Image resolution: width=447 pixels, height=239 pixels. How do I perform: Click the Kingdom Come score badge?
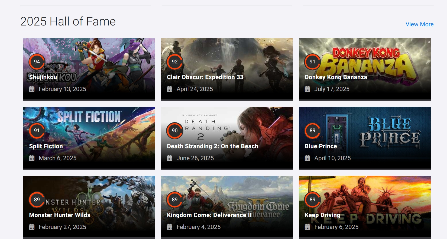(x=175, y=200)
